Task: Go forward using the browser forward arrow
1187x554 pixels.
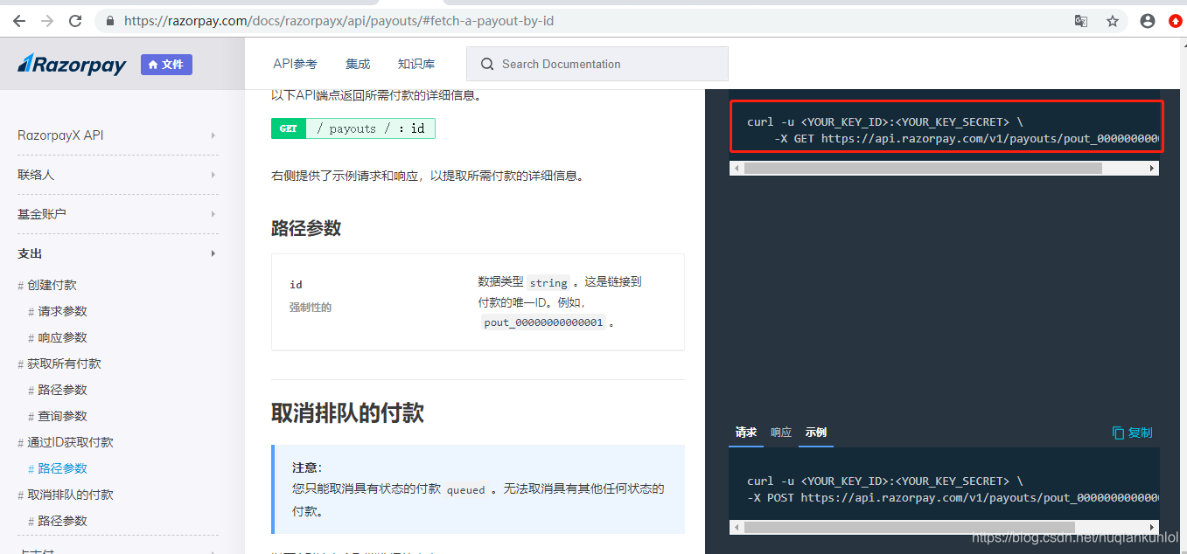Action: coord(47,21)
